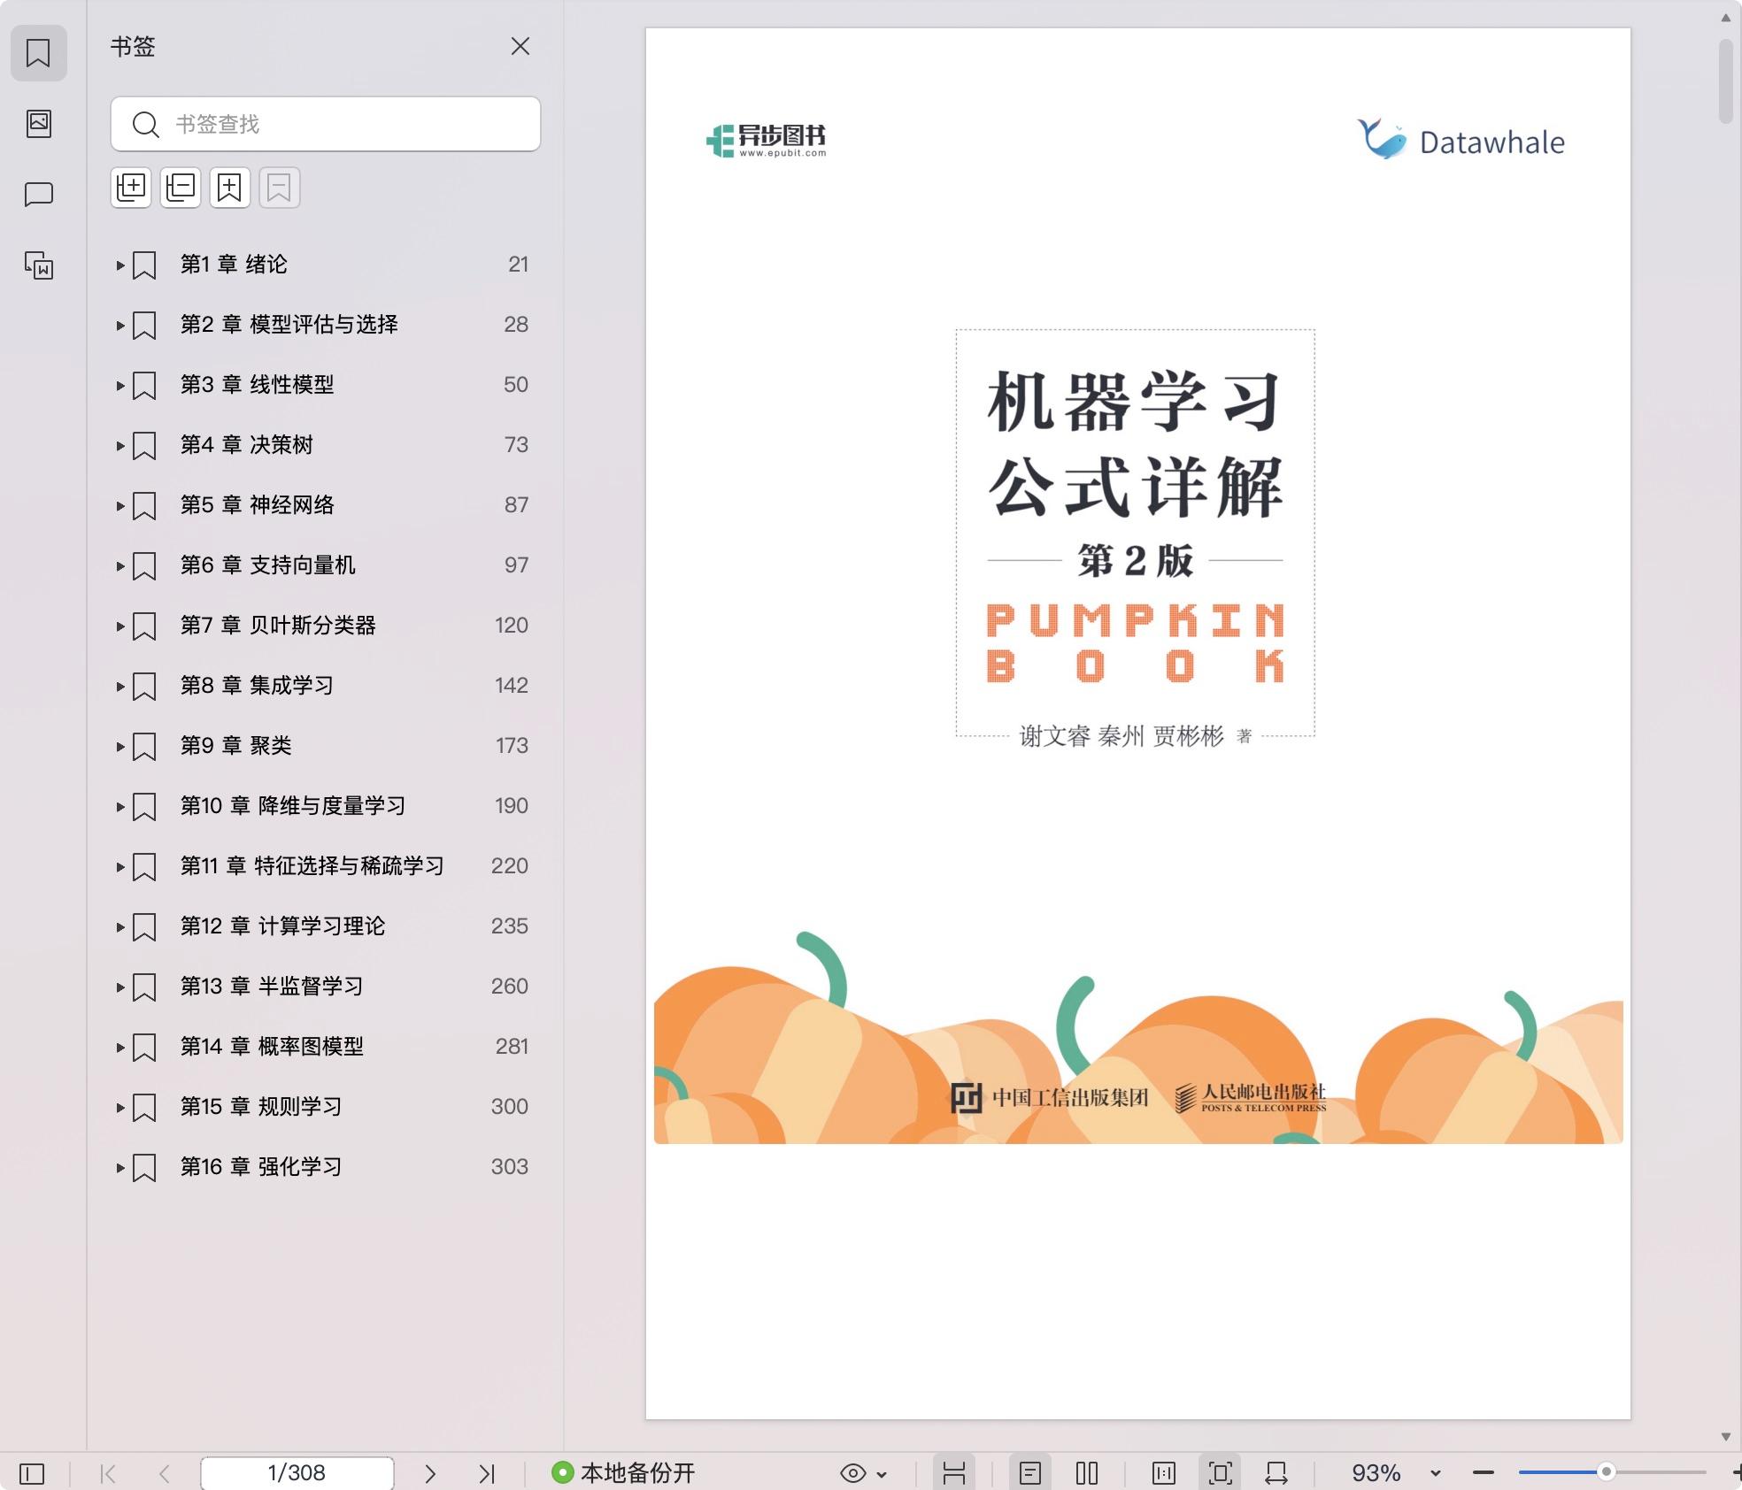Jump to 第13 章 半监督学习
This screenshot has width=1742, height=1490.
pyautogui.click(x=272, y=987)
